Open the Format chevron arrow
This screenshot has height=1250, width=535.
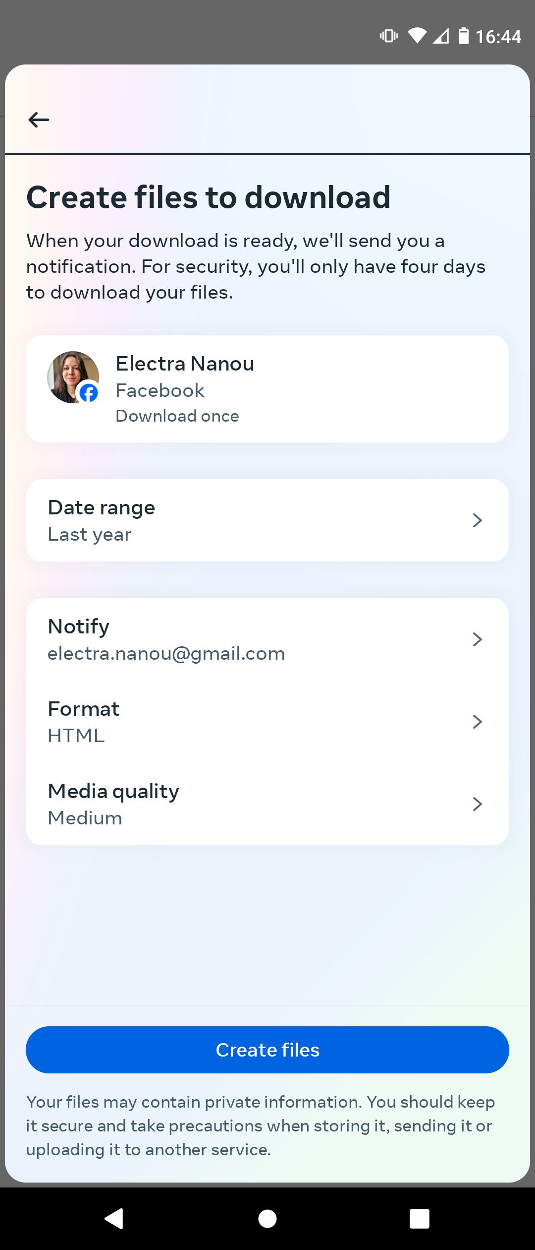tap(477, 722)
